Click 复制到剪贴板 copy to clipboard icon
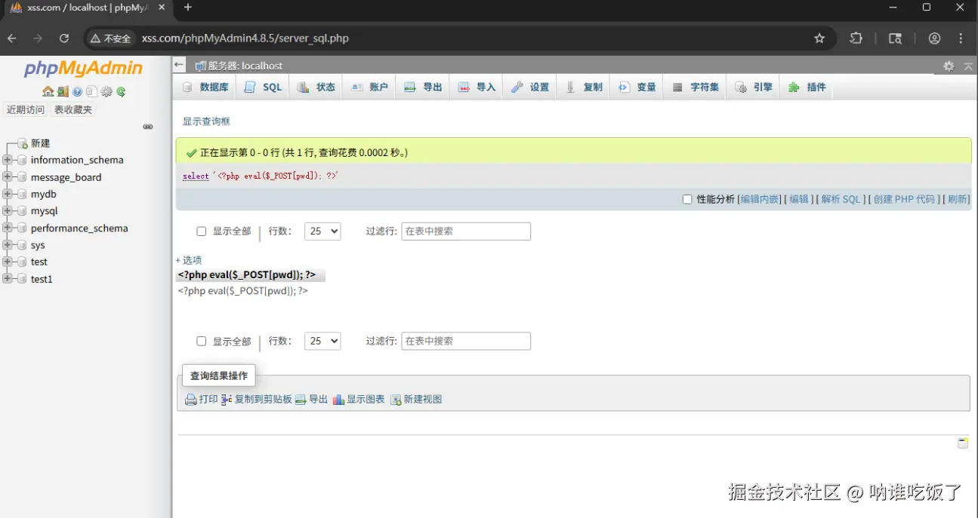978x518 pixels. click(x=227, y=400)
